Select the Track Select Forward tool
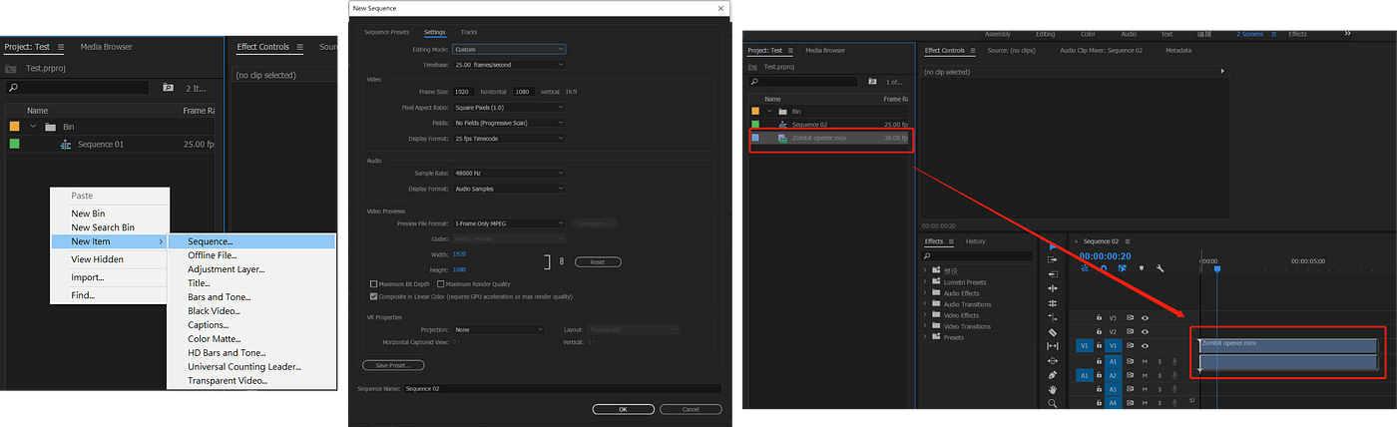The height and width of the screenshot is (427, 1397). [x=1053, y=259]
